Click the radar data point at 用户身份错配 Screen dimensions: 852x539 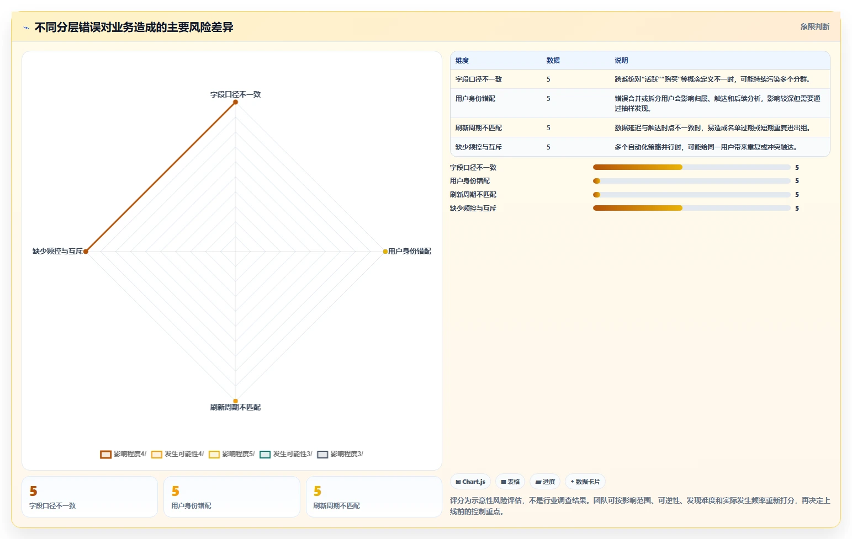(x=385, y=252)
